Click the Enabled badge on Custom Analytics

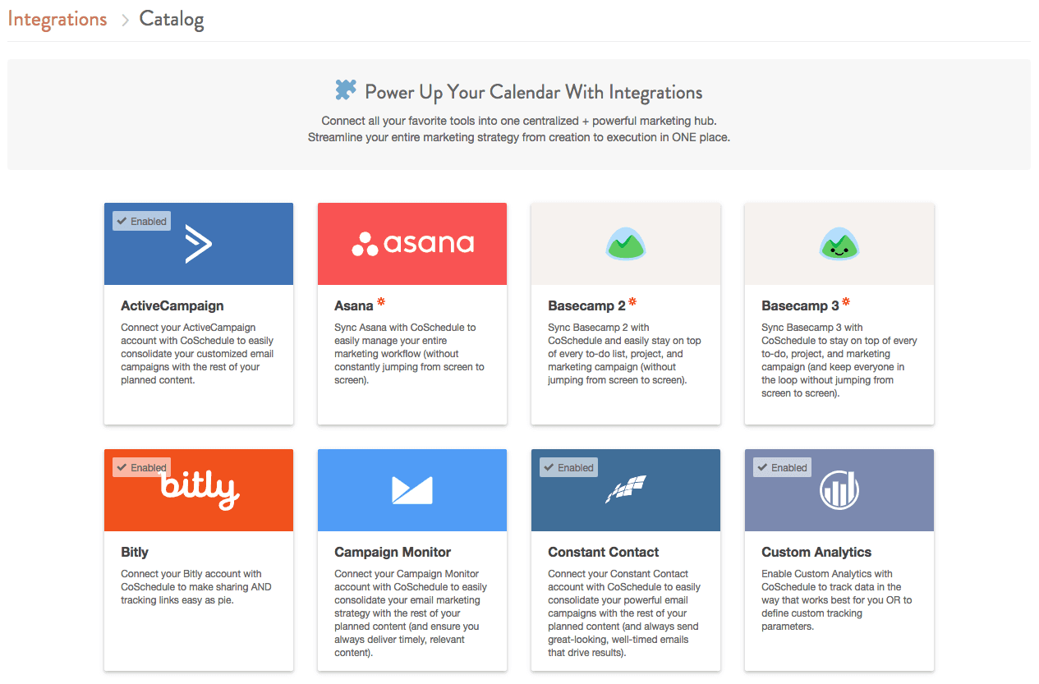[782, 467]
